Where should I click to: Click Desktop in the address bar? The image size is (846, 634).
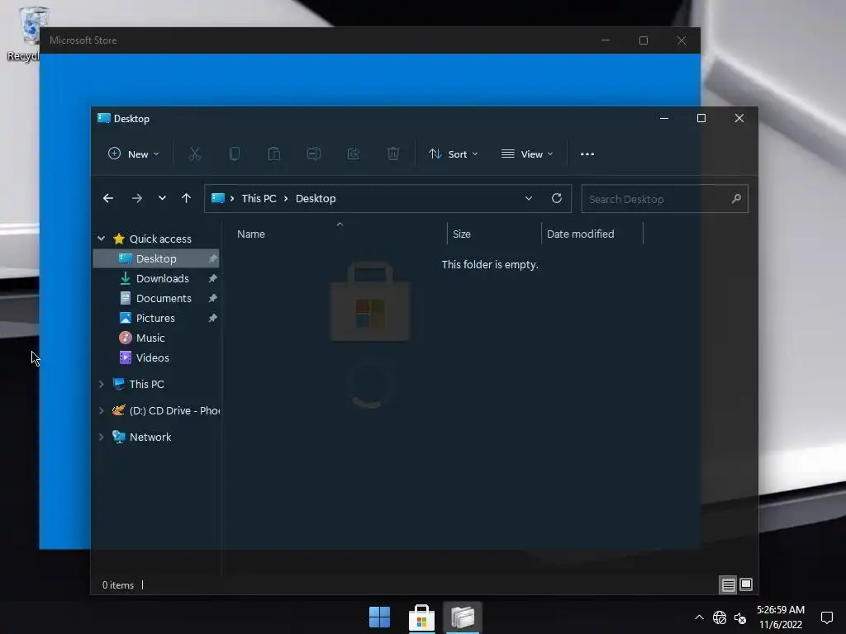point(316,198)
